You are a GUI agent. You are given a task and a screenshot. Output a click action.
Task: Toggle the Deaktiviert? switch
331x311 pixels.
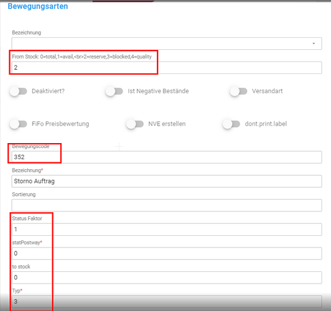coord(19,91)
